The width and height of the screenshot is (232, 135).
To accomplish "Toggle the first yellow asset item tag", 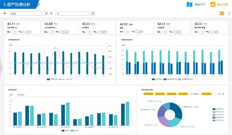I will coord(148,94).
